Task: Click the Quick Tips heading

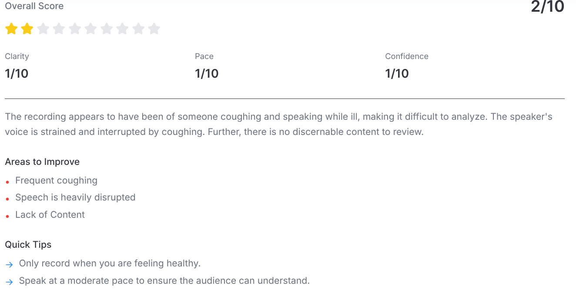Action: (x=28, y=245)
